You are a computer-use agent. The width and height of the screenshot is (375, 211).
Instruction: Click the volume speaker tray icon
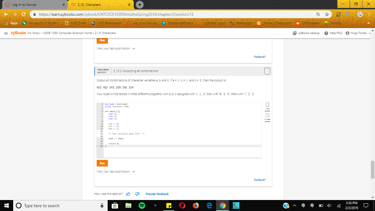(329, 206)
